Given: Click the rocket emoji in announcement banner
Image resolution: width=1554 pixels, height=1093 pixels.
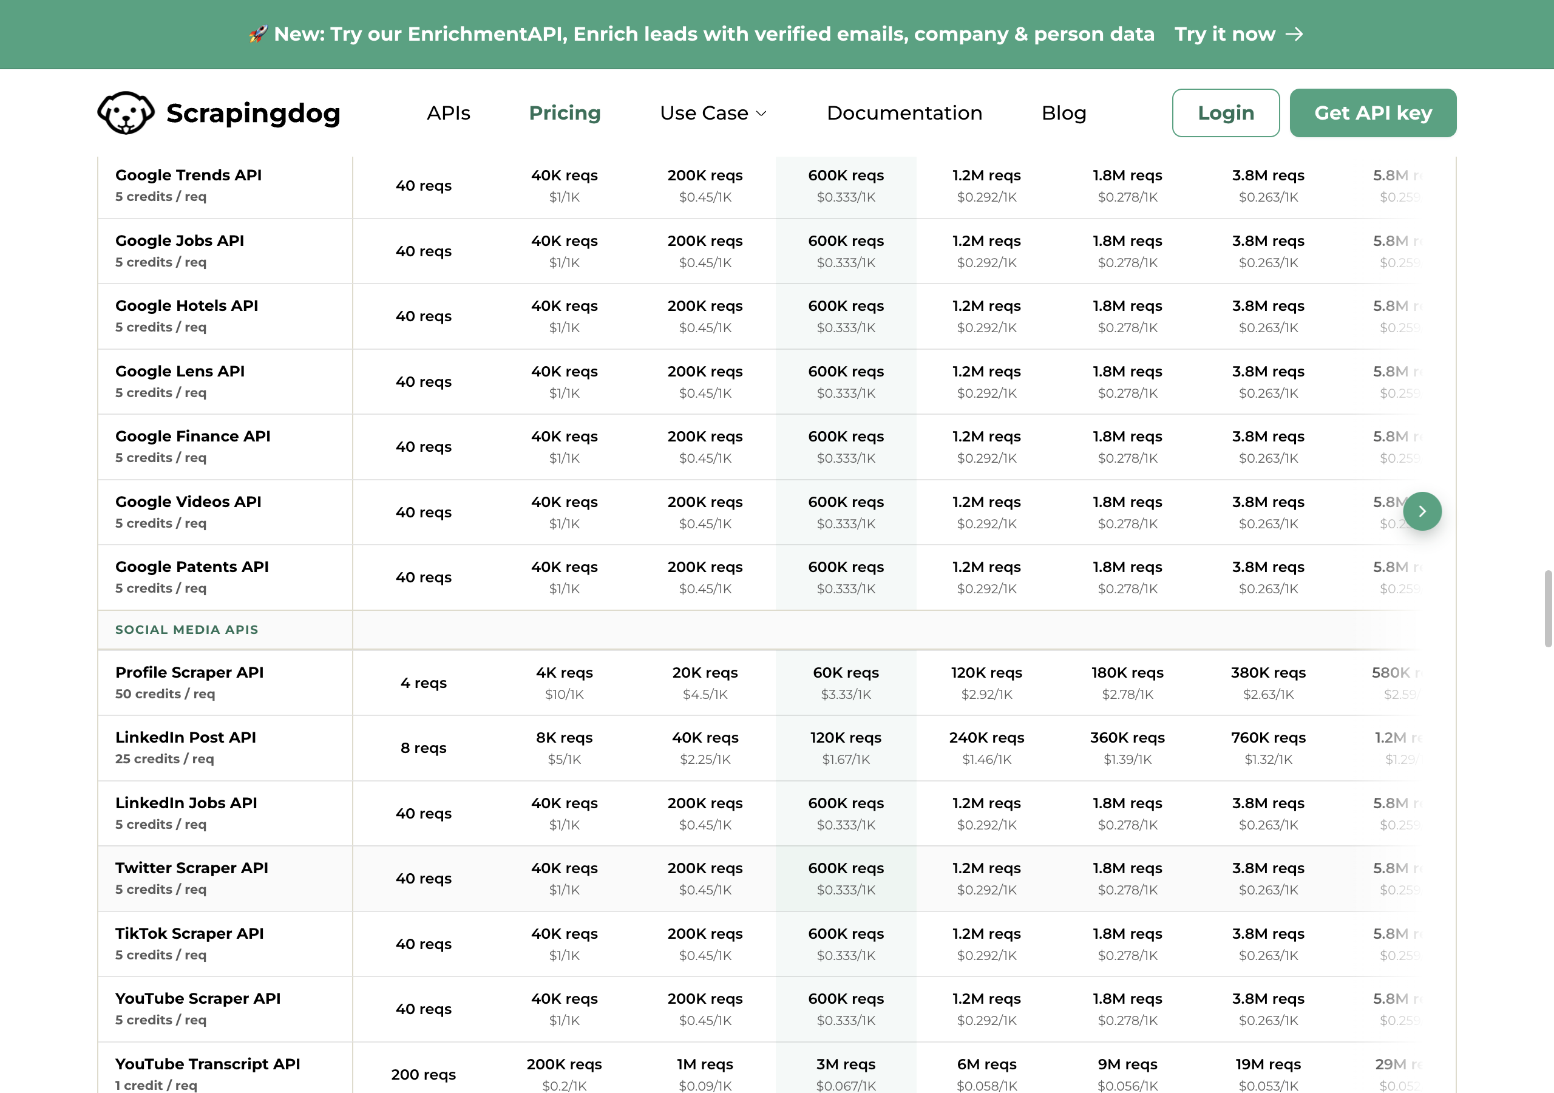Looking at the screenshot, I should pos(257,34).
